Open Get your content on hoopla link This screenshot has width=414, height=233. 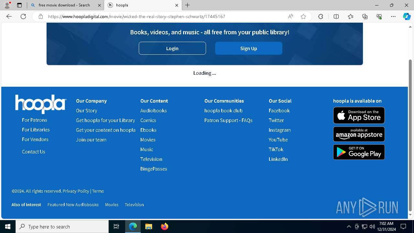click(106, 130)
